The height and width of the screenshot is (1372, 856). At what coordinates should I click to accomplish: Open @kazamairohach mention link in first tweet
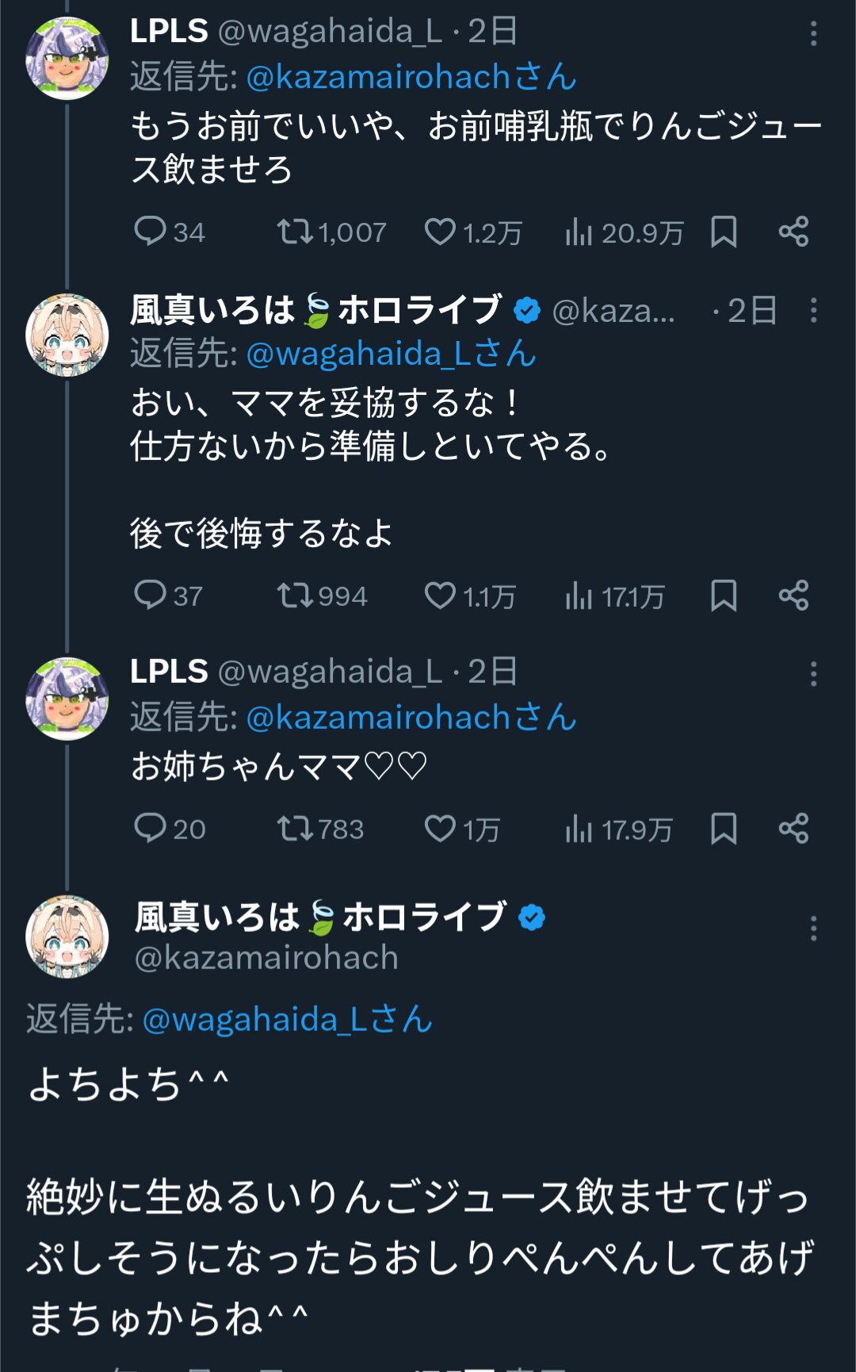(x=411, y=77)
